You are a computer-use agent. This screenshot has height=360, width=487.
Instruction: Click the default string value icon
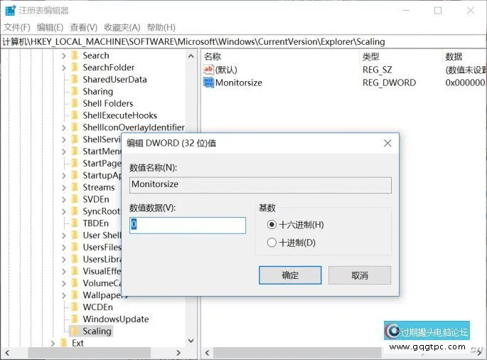click(x=208, y=70)
